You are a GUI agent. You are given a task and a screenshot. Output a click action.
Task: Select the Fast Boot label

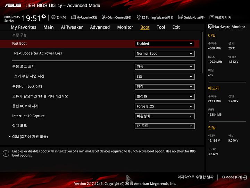19,44
